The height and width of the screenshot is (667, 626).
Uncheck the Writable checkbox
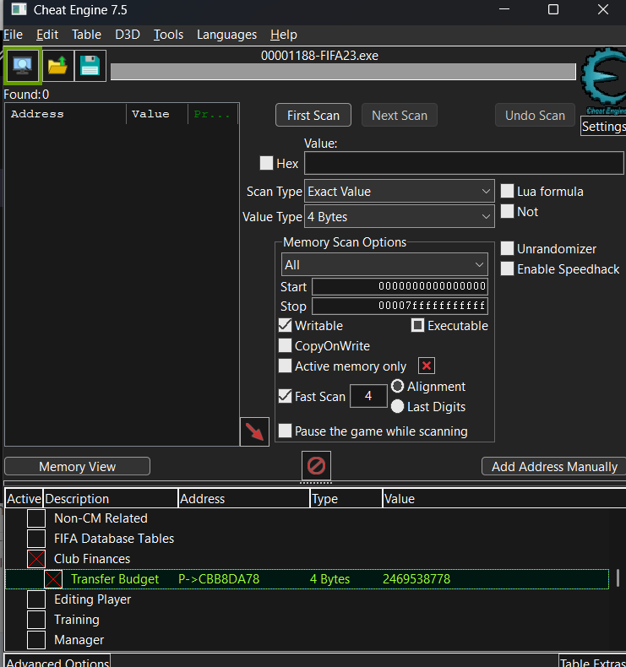(286, 325)
